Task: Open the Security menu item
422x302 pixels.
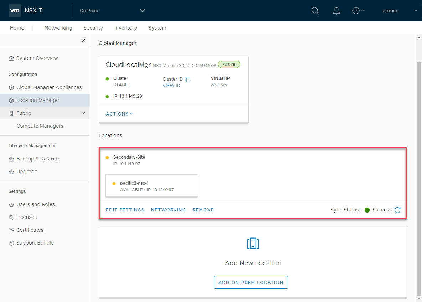Action: point(93,28)
